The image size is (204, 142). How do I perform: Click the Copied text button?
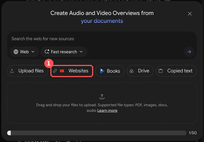tap(176, 71)
